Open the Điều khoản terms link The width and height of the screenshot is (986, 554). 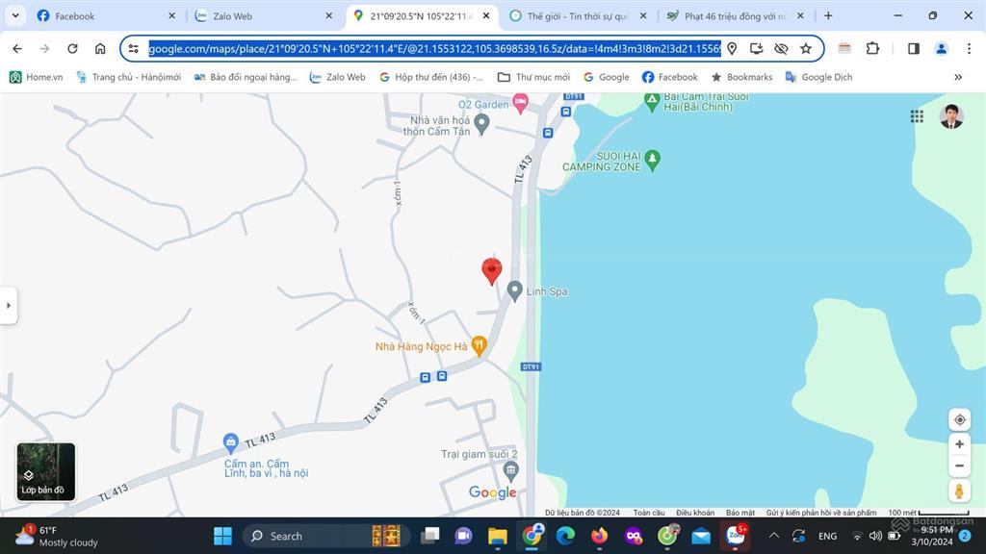coord(695,513)
